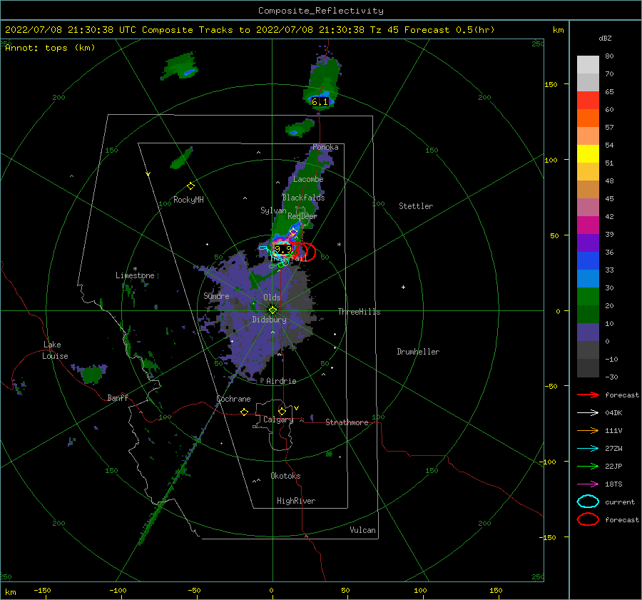Click the storm top label 9.9

pos(283,249)
